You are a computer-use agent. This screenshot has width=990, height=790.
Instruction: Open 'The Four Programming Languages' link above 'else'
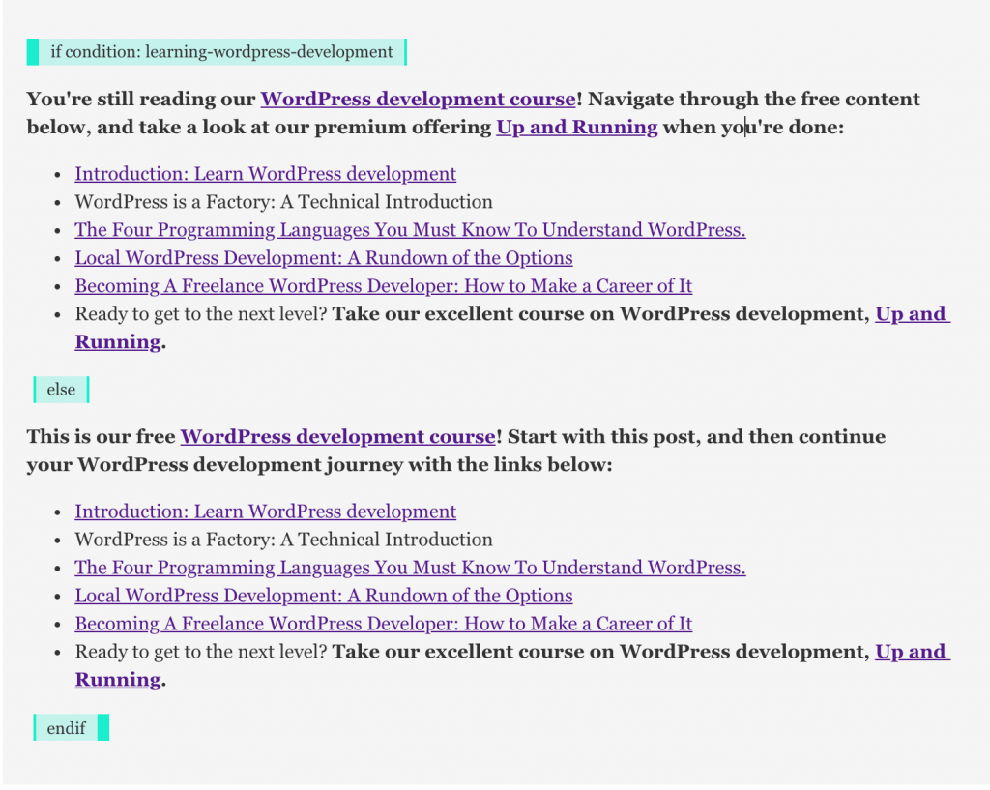[x=410, y=230]
